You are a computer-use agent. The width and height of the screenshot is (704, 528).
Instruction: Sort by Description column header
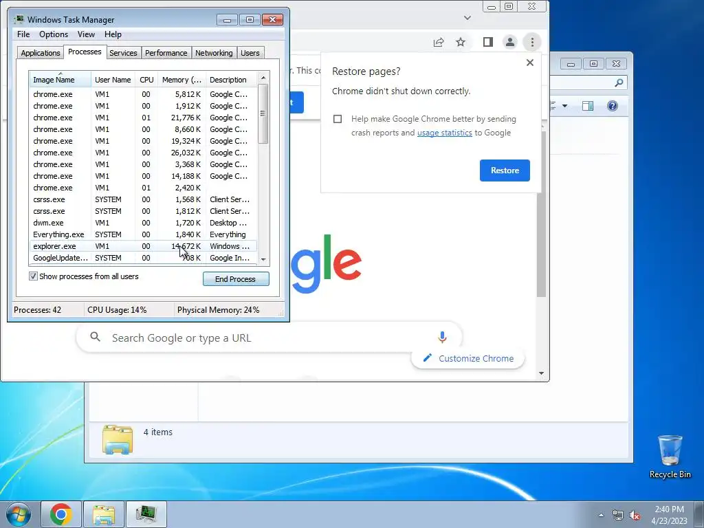(232, 80)
